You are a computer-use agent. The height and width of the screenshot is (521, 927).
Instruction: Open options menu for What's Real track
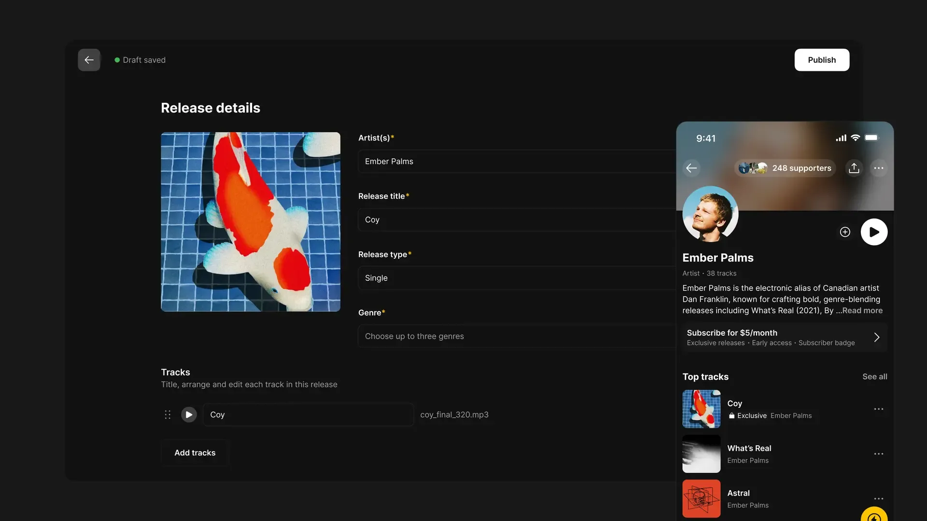point(878,454)
